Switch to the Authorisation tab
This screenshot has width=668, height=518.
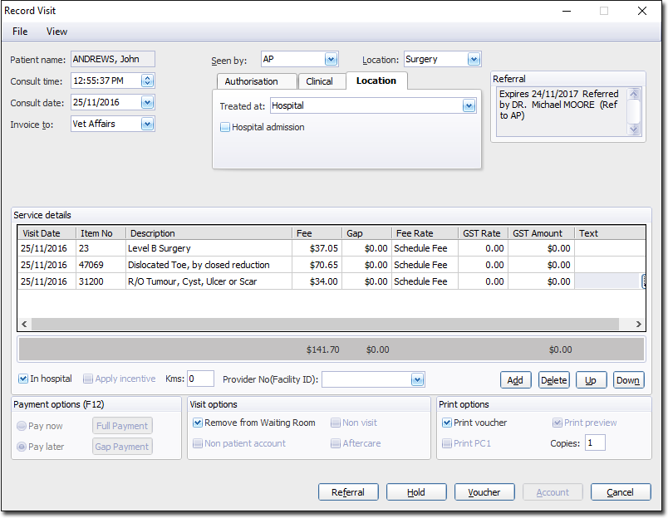[x=251, y=81]
